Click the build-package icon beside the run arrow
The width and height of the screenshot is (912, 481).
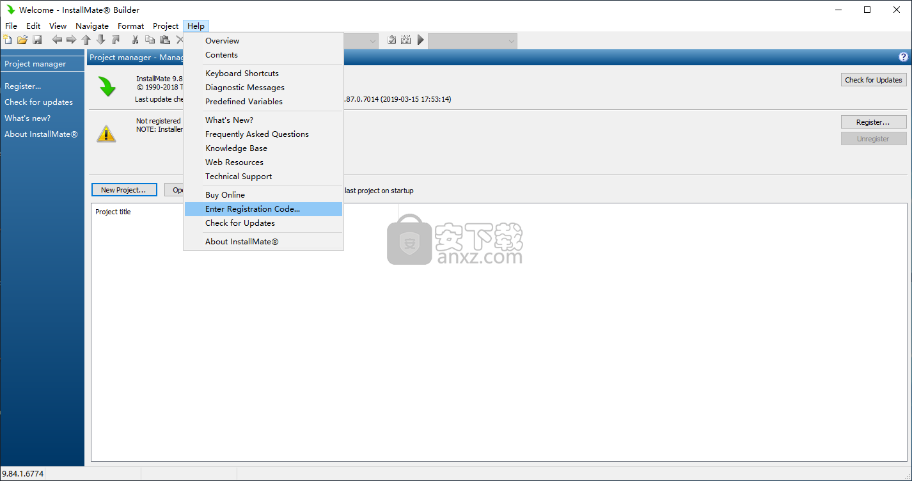(x=406, y=40)
